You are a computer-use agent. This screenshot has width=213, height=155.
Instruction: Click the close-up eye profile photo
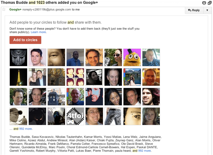132,116
